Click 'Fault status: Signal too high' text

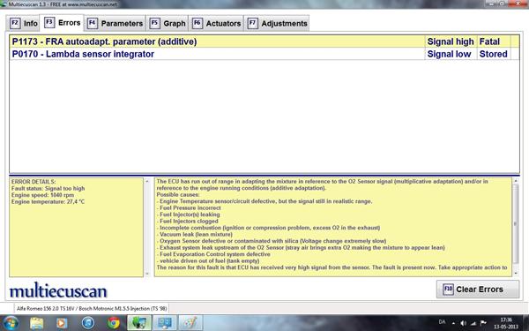48,189
